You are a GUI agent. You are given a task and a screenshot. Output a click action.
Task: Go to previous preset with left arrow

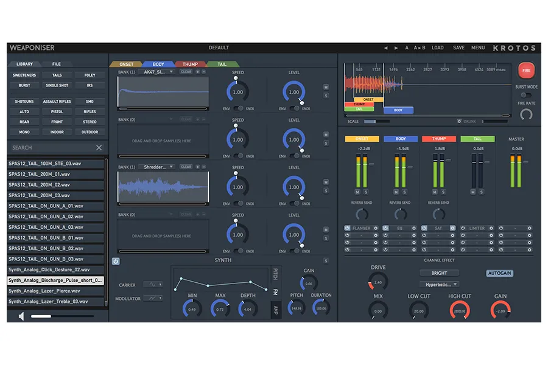(386, 48)
